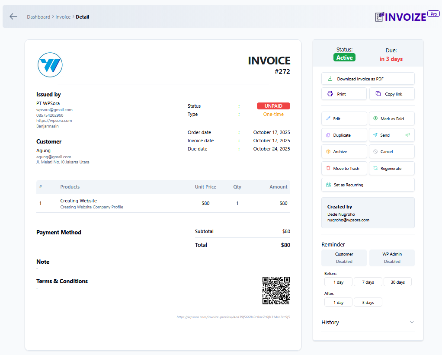Open the Dashboard breadcrumb link
442x355 pixels.
tap(38, 16)
